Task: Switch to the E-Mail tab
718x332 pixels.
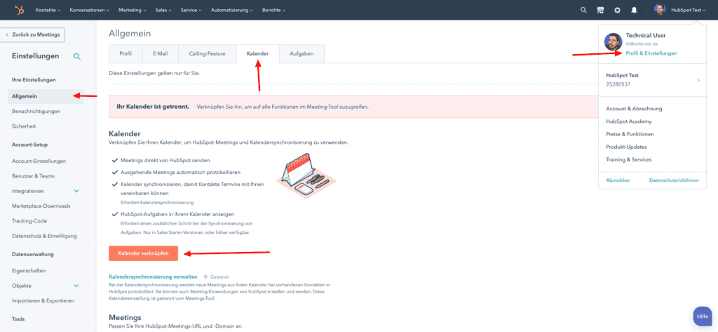Action: [161, 53]
